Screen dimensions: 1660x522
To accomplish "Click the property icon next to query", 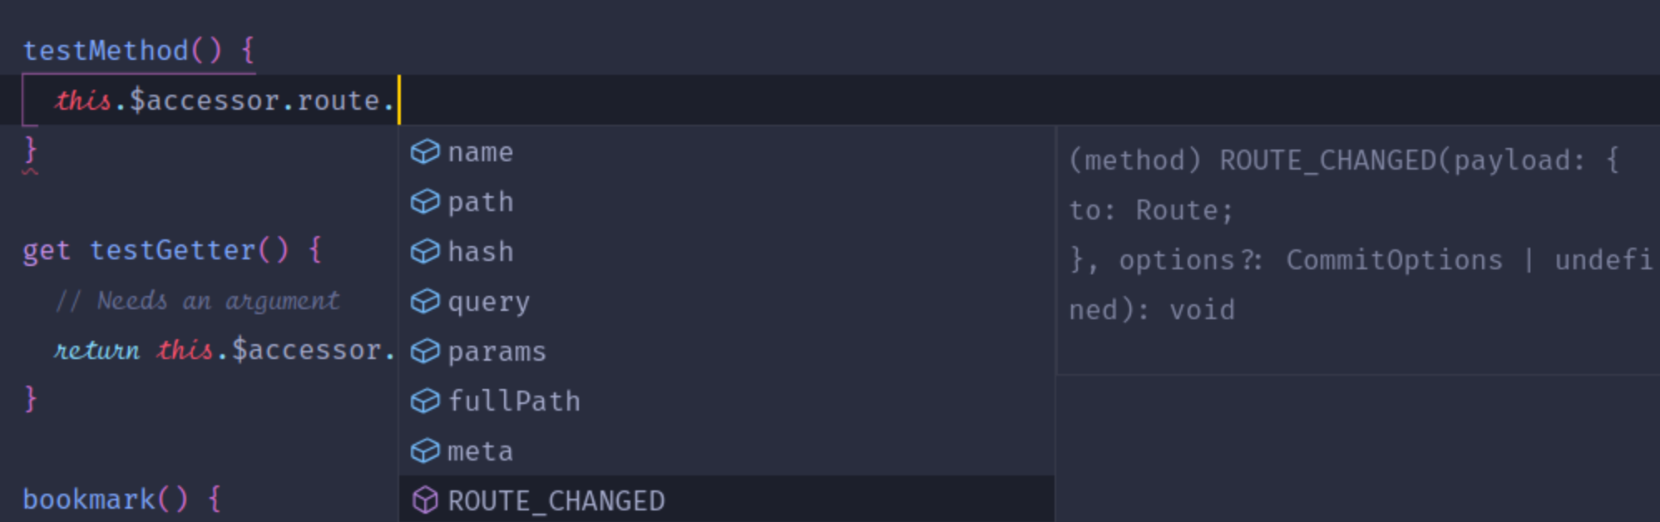I will (x=425, y=301).
